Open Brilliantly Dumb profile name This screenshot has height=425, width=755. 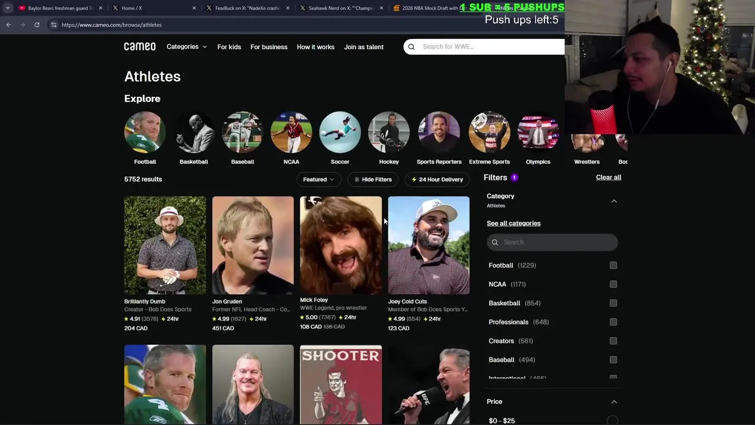(x=145, y=302)
